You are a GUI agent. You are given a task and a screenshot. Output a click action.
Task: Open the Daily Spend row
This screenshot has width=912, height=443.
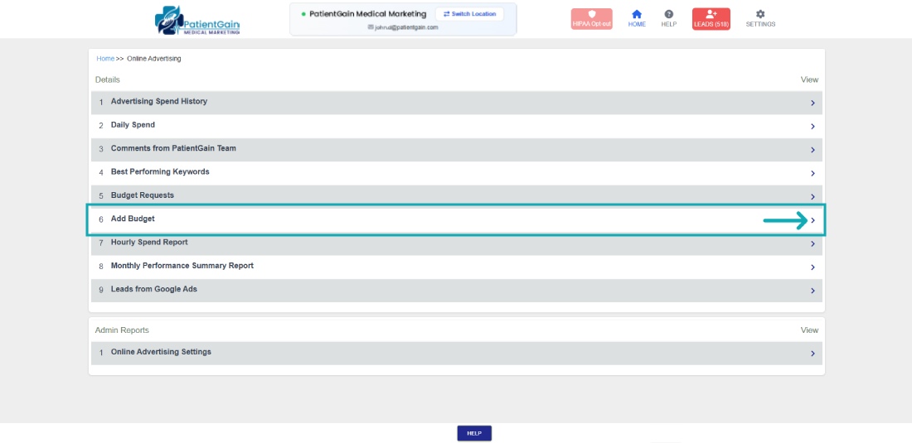[x=133, y=125]
